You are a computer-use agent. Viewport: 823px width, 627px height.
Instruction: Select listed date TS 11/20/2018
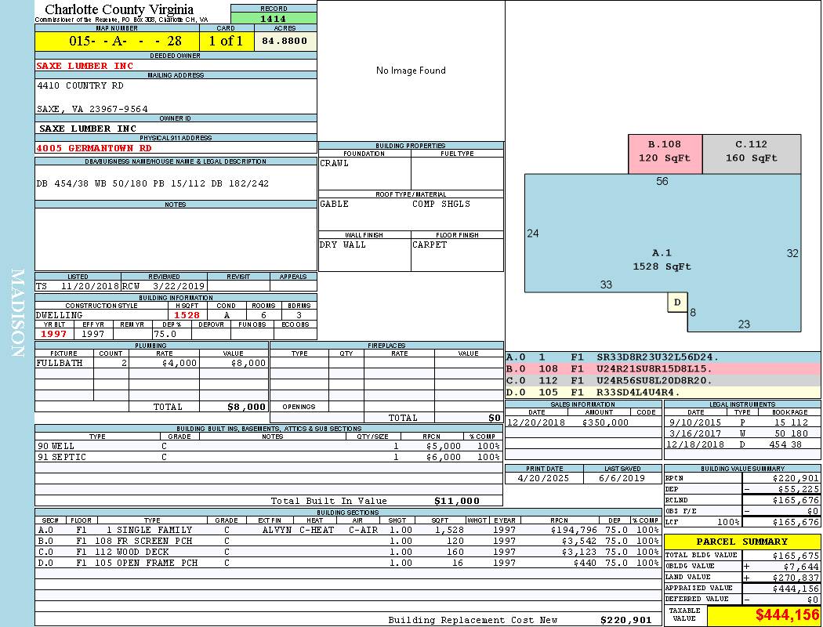[x=78, y=287]
